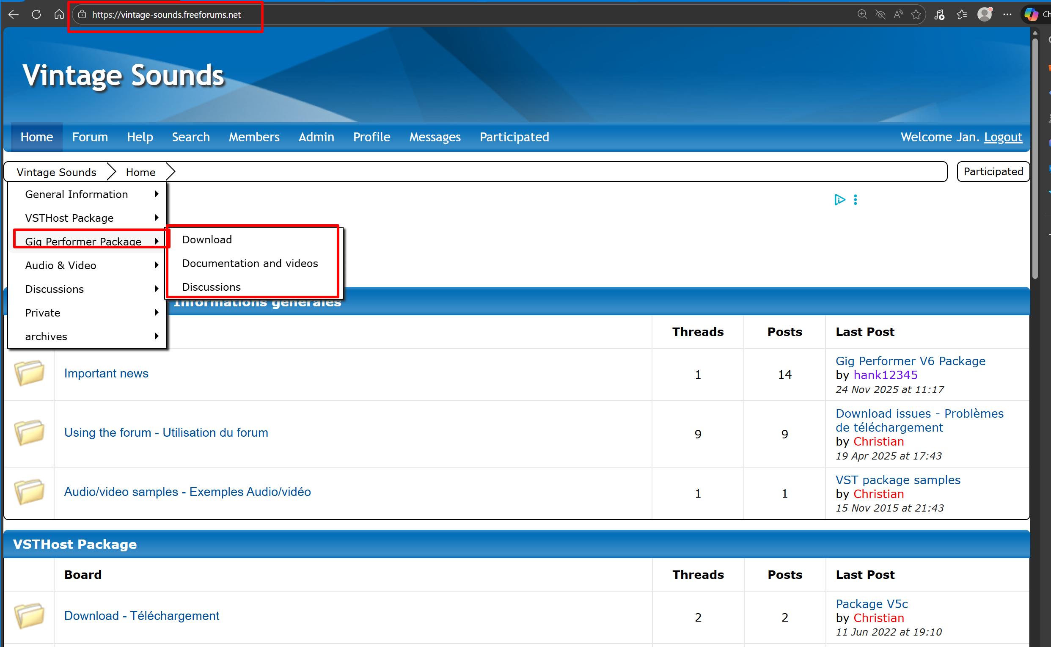Click the browser address bar URL
Screen dimensions: 1051x647
(x=166, y=14)
